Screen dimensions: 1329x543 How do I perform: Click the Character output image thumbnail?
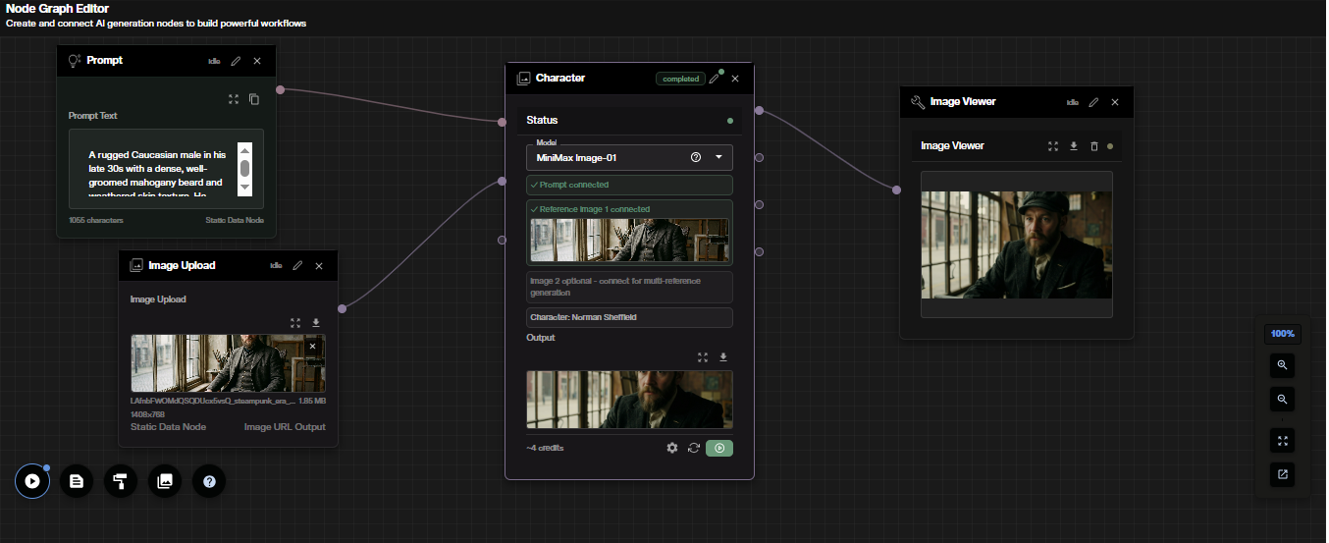pyautogui.click(x=629, y=400)
